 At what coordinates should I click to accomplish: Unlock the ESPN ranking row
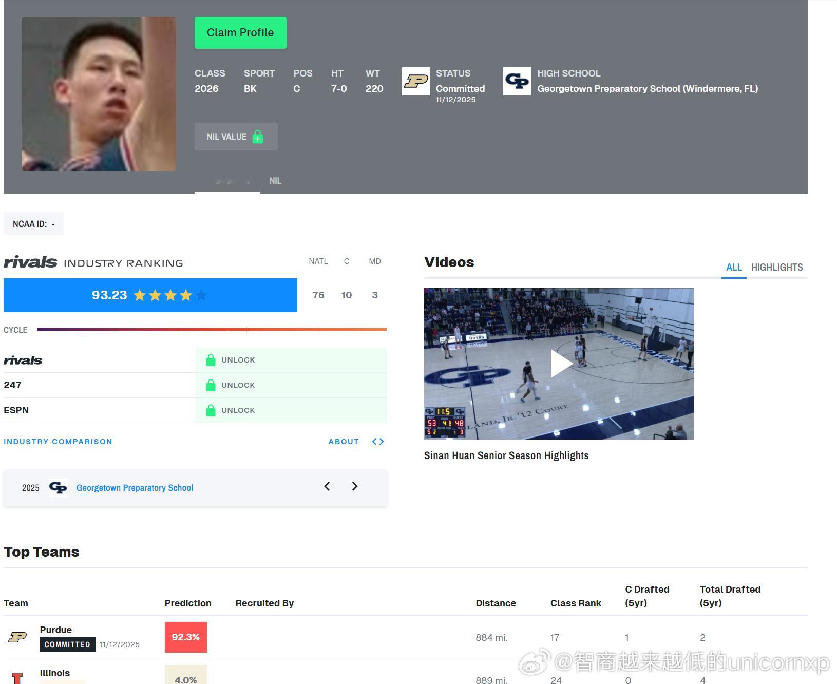[x=291, y=410]
